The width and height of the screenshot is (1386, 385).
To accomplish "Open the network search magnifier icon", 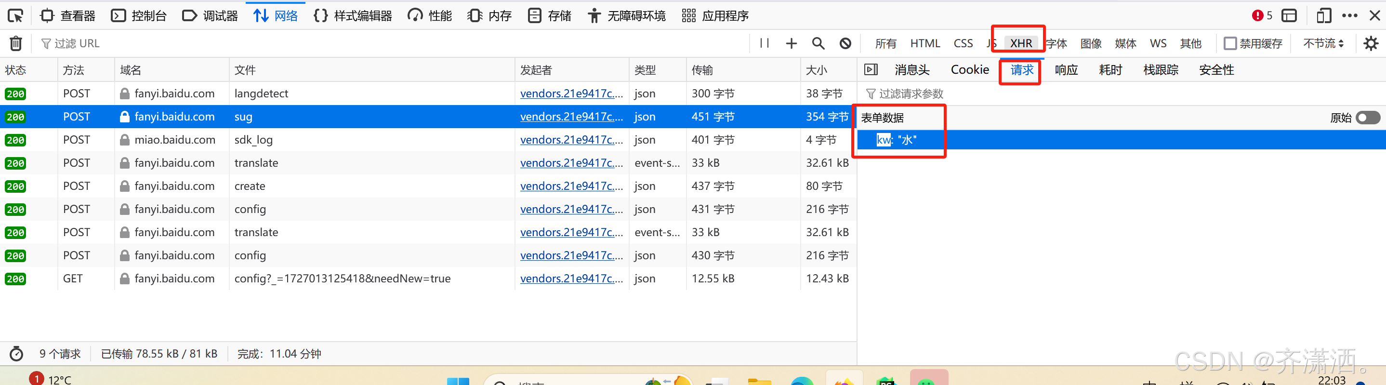I will [818, 43].
